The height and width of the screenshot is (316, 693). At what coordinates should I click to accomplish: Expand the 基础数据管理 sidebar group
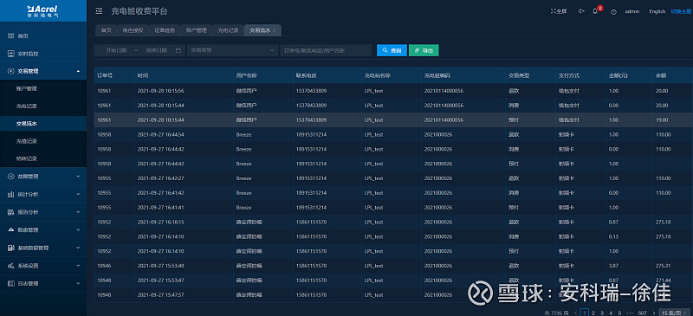43,248
